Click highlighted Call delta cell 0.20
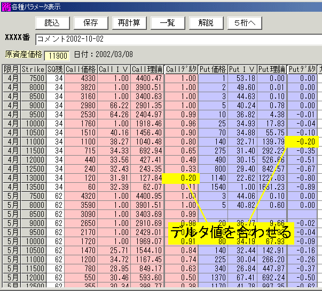322x291 pixels. click(x=180, y=178)
